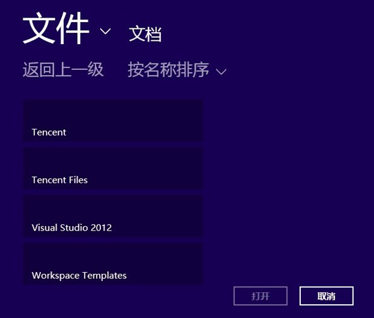Click the 文档 location label
This screenshot has width=374, height=318.
point(145,34)
